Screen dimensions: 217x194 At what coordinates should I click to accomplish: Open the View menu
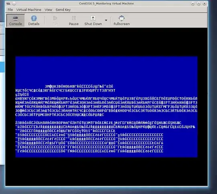point(48,10)
